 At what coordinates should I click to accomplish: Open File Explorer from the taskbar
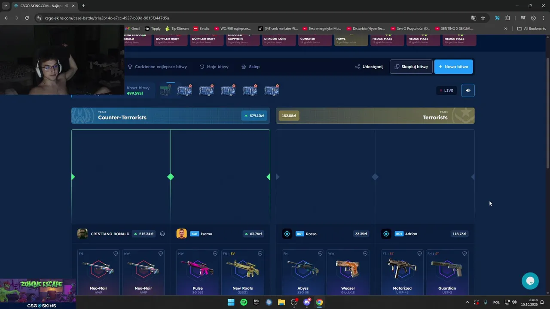(281, 302)
